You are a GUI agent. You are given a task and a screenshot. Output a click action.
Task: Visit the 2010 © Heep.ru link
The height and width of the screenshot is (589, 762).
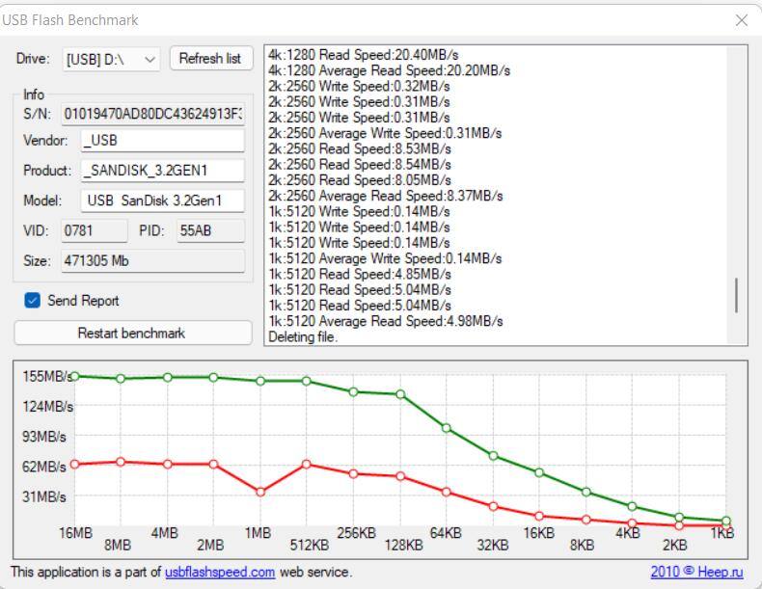click(696, 572)
